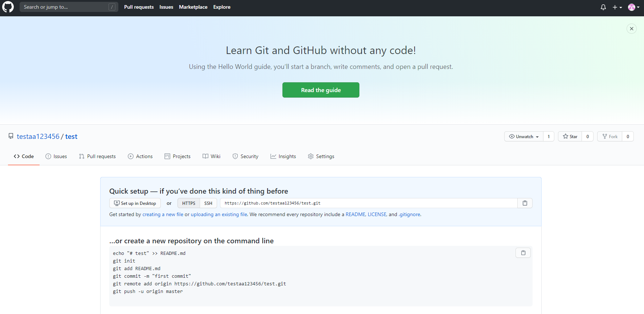Click the Read the guide button
644x314 pixels.
click(321, 90)
